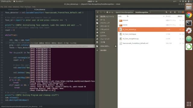The image size is (193, 108).
Task: Open the gear tool app in dock
Action: [189, 31]
